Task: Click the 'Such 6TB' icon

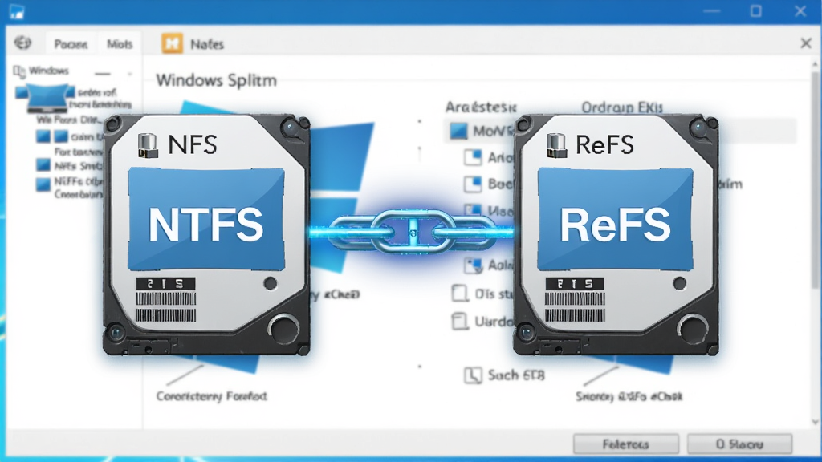Action: pyautogui.click(x=473, y=375)
